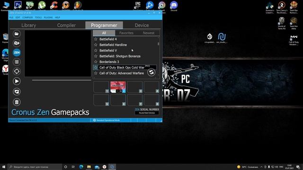The width and height of the screenshot is (303, 170).
Task: Click the trash bin icon in sidebar
Action: [17, 102]
